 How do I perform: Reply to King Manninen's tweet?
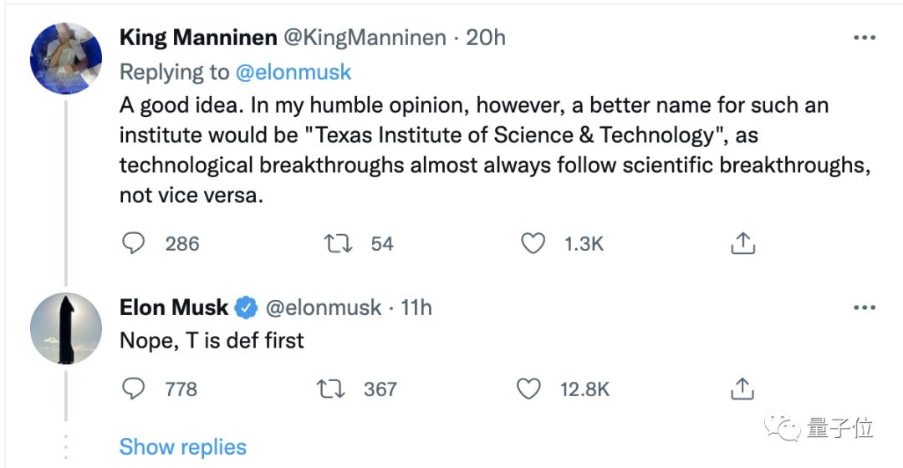click(134, 243)
